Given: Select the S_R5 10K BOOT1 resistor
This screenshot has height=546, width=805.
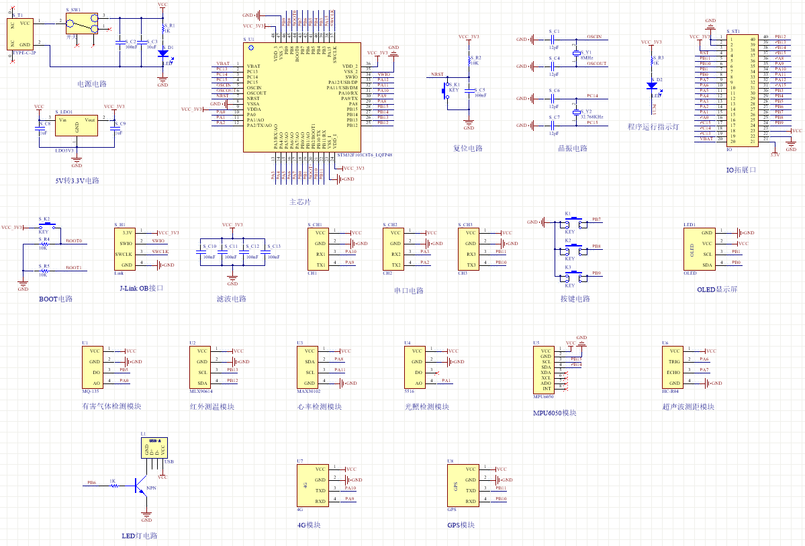Looking at the screenshot, I should click(44, 271).
